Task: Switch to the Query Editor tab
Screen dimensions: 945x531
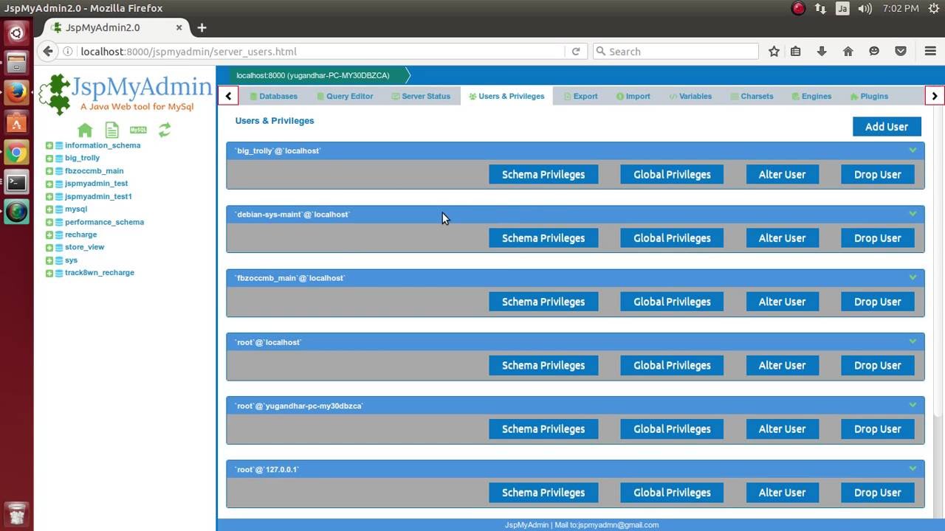Action: point(345,96)
